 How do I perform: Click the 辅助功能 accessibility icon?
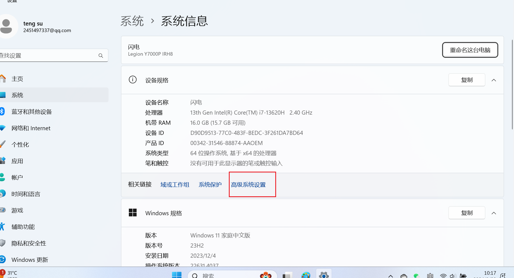pyautogui.click(x=2, y=226)
